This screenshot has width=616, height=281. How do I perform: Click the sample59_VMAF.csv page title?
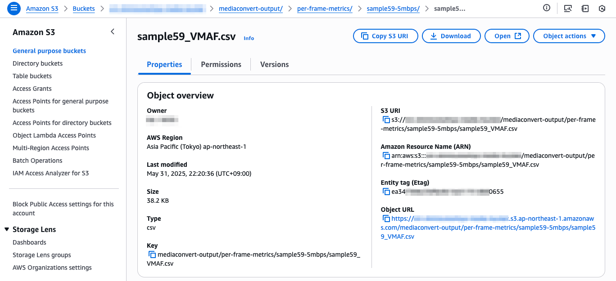[x=186, y=37]
